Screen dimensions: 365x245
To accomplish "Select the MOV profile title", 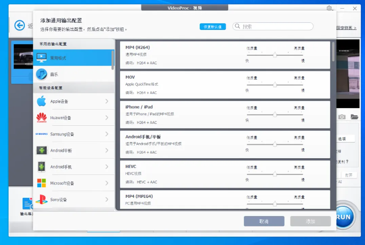I will pyautogui.click(x=130, y=77).
